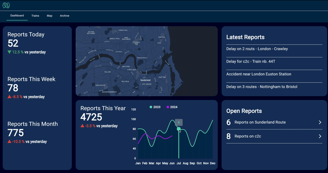
Task: Toggle the 2023 series in chart legend
Action: pos(155,107)
